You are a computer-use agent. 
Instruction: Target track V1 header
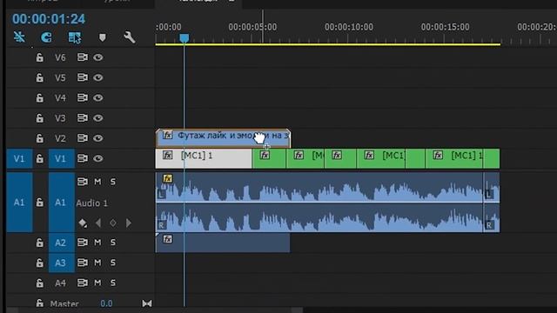click(62, 158)
